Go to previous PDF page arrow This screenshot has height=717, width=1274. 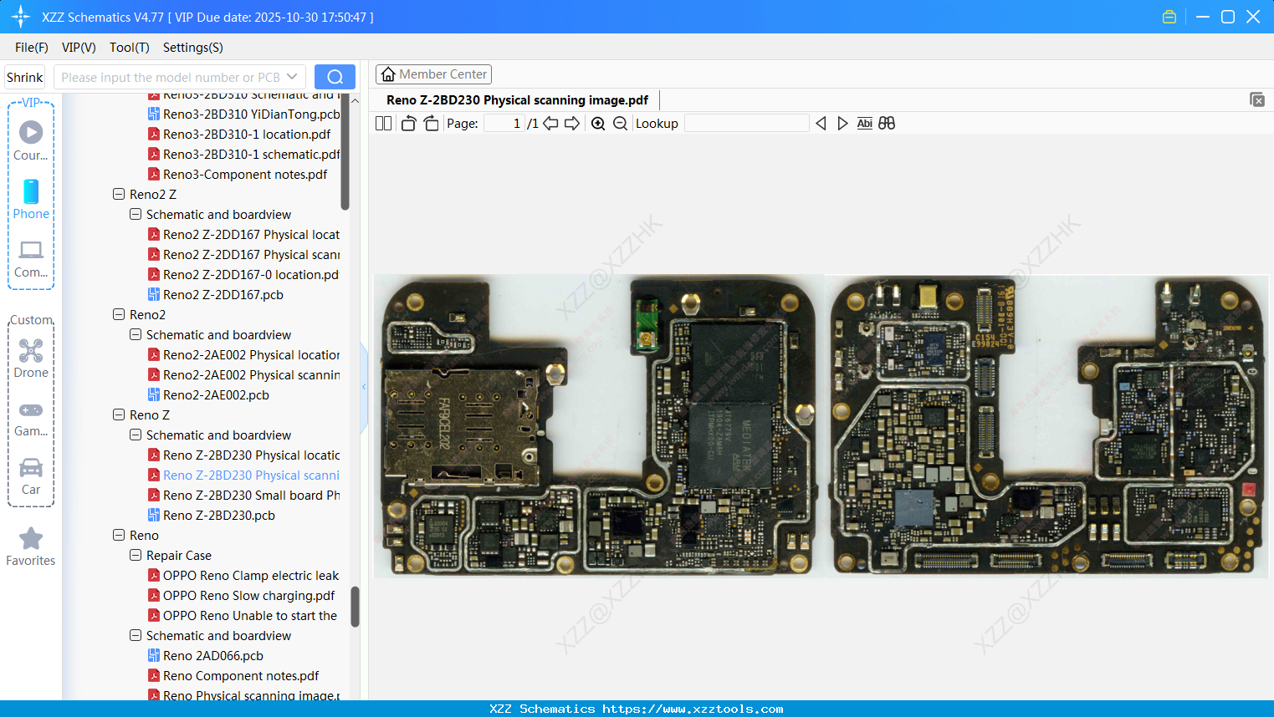coord(550,124)
